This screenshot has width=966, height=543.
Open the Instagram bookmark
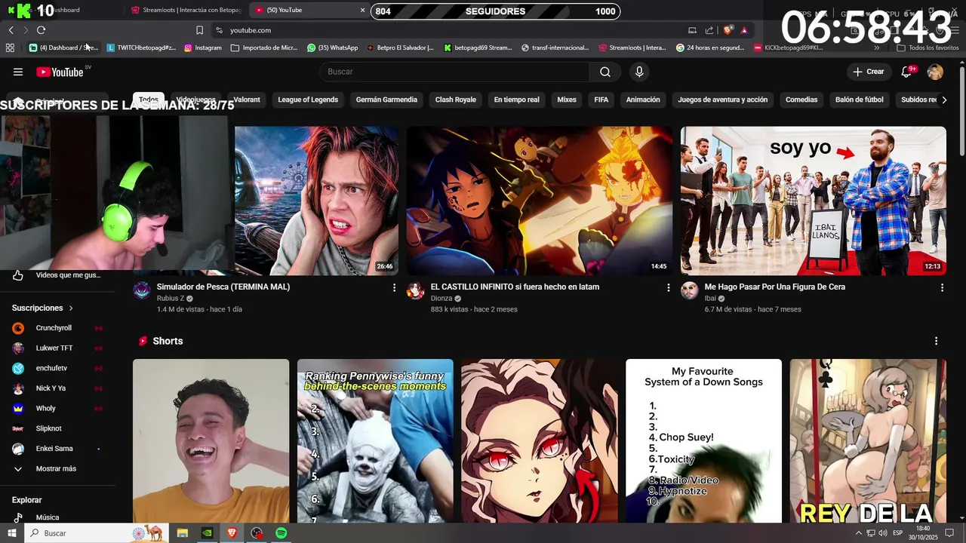coord(203,48)
